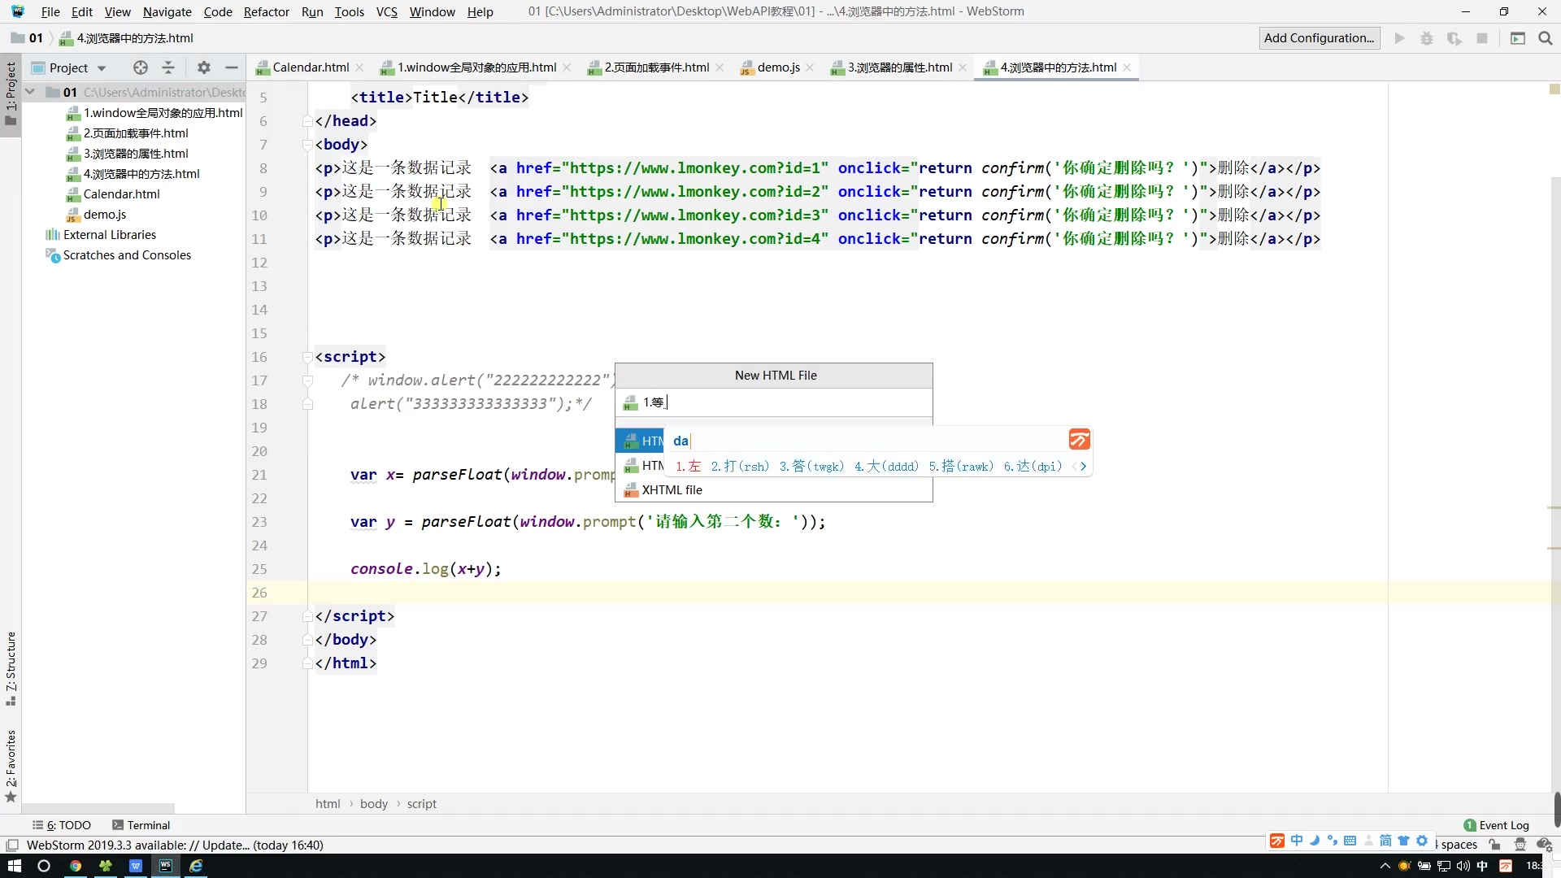
Task: Click the Debug bug icon in toolbar
Action: (1426, 38)
